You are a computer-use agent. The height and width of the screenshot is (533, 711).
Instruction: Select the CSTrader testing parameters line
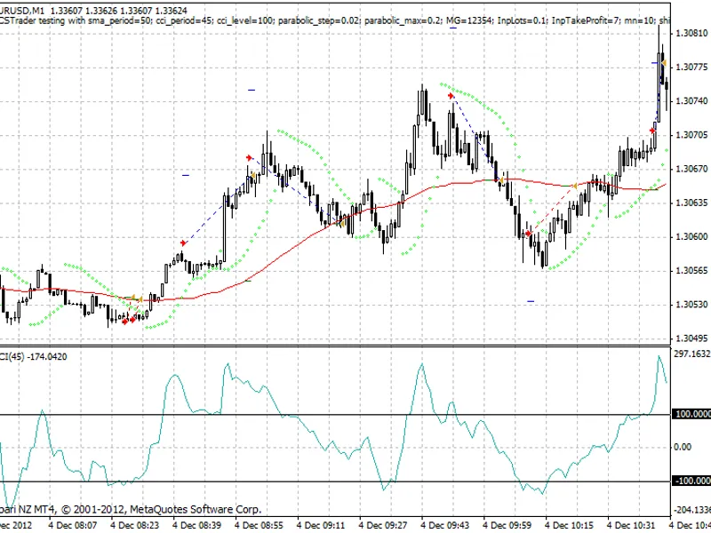pos(335,20)
